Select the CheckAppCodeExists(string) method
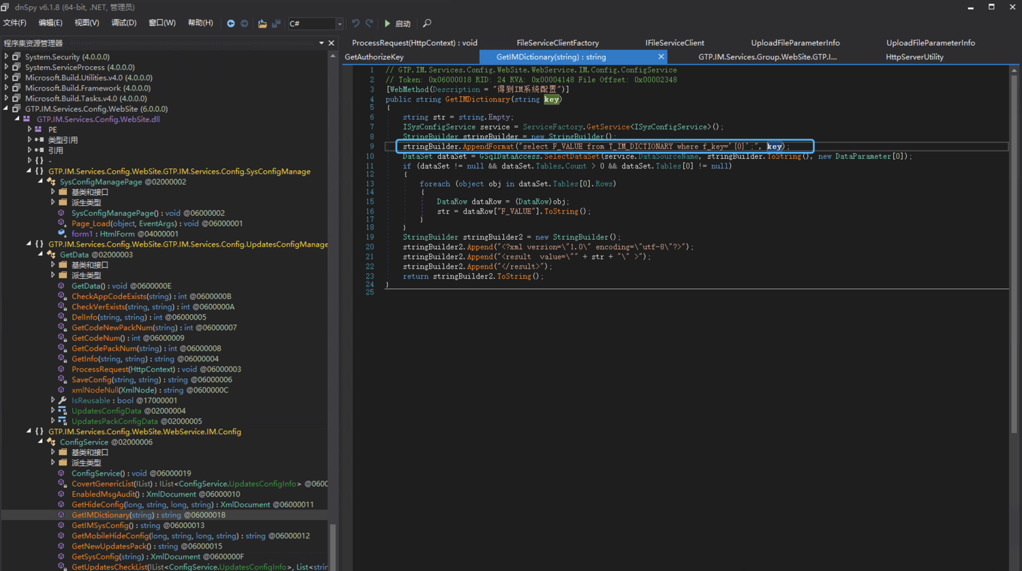The height and width of the screenshot is (571, 1022). [x=151, y=296]
